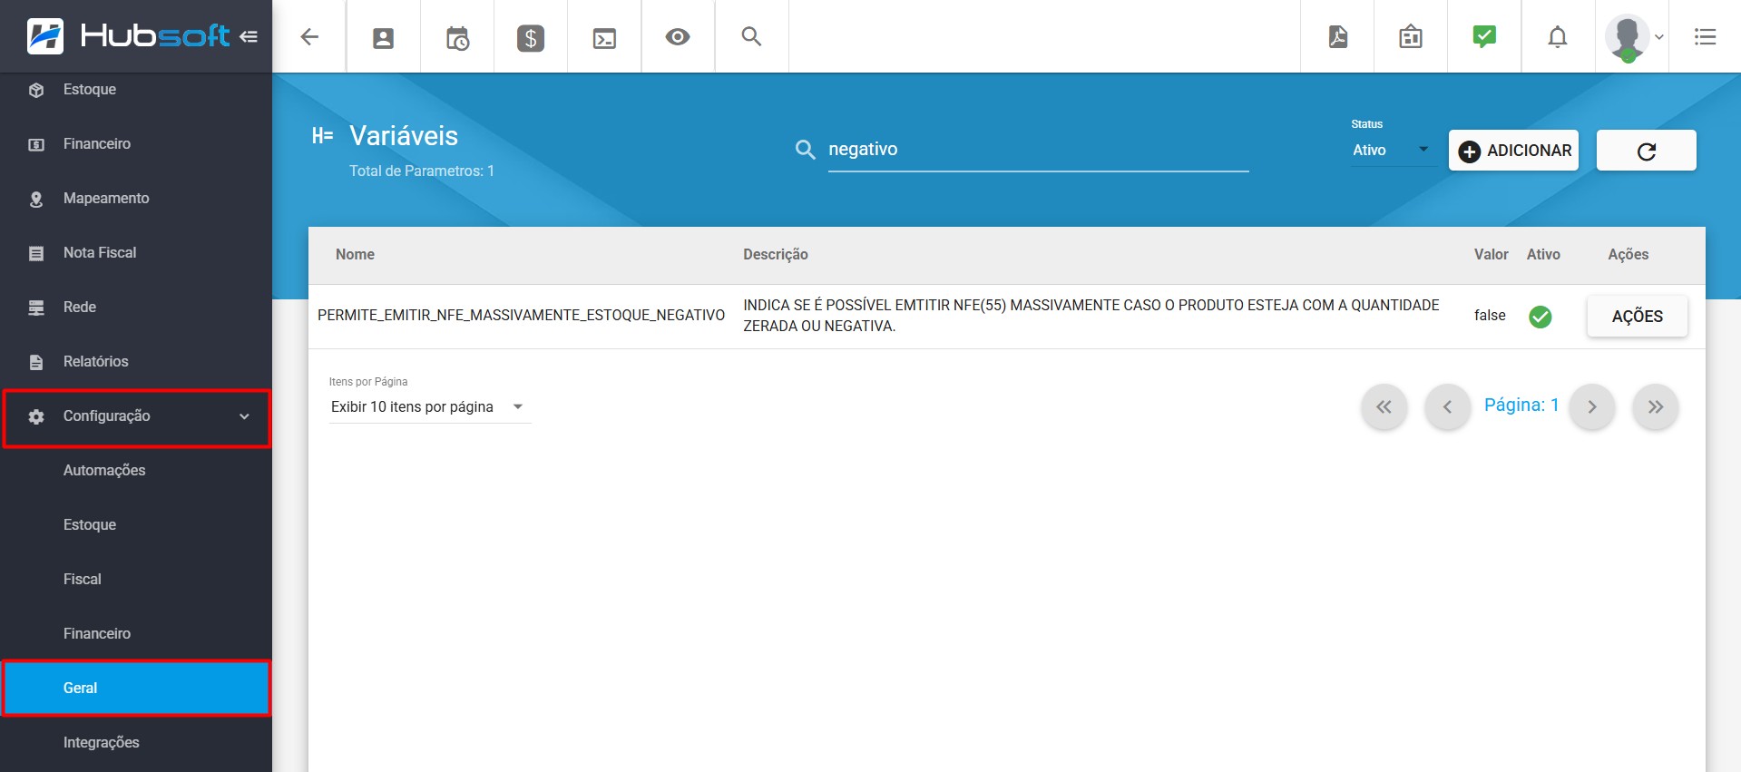Click the eye view icon in the top bar
Viewport: 1741px width, 772px height.
pos(678,37)
